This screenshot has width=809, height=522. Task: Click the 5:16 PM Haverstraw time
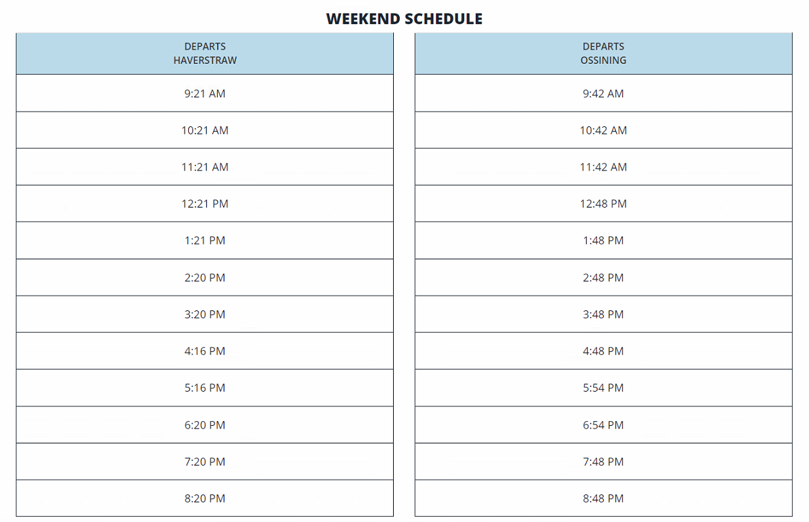pos(205,388)
